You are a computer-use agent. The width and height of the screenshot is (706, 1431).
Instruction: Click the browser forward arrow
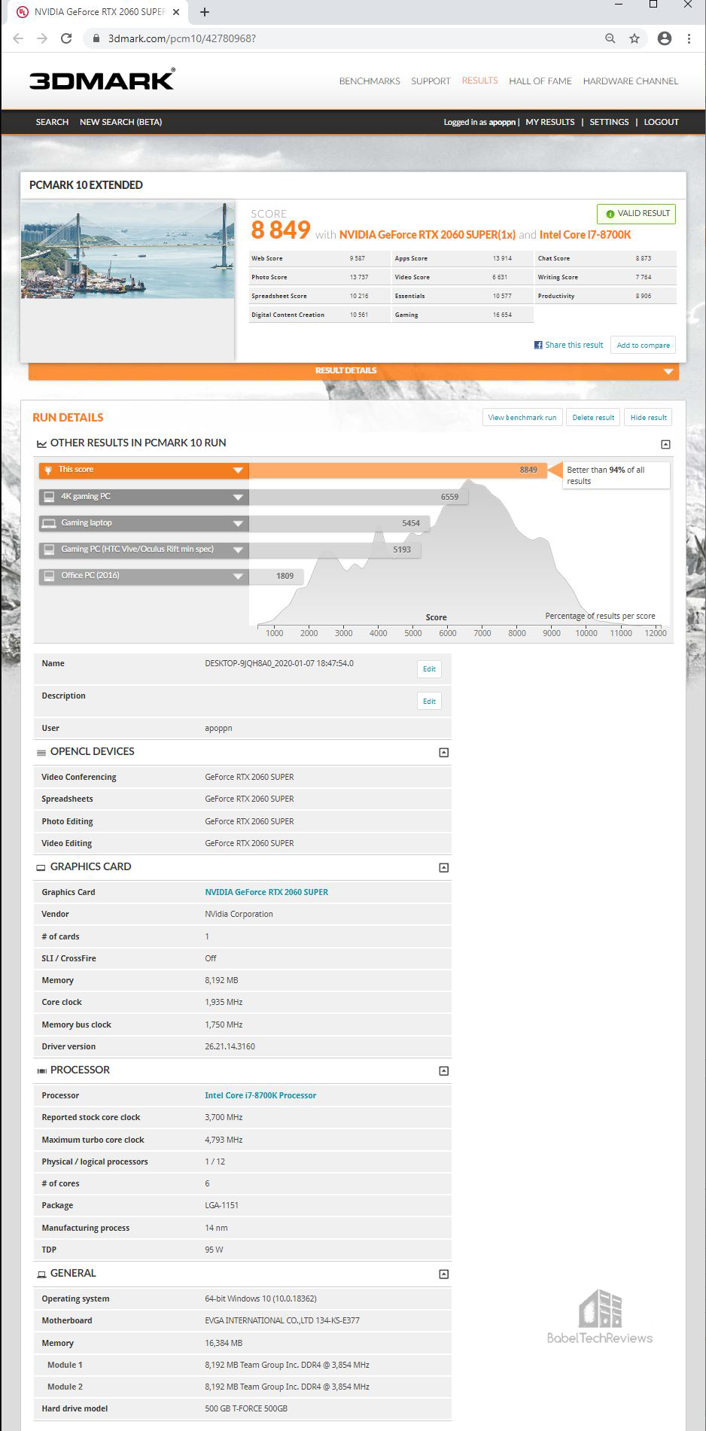(42, 38)
